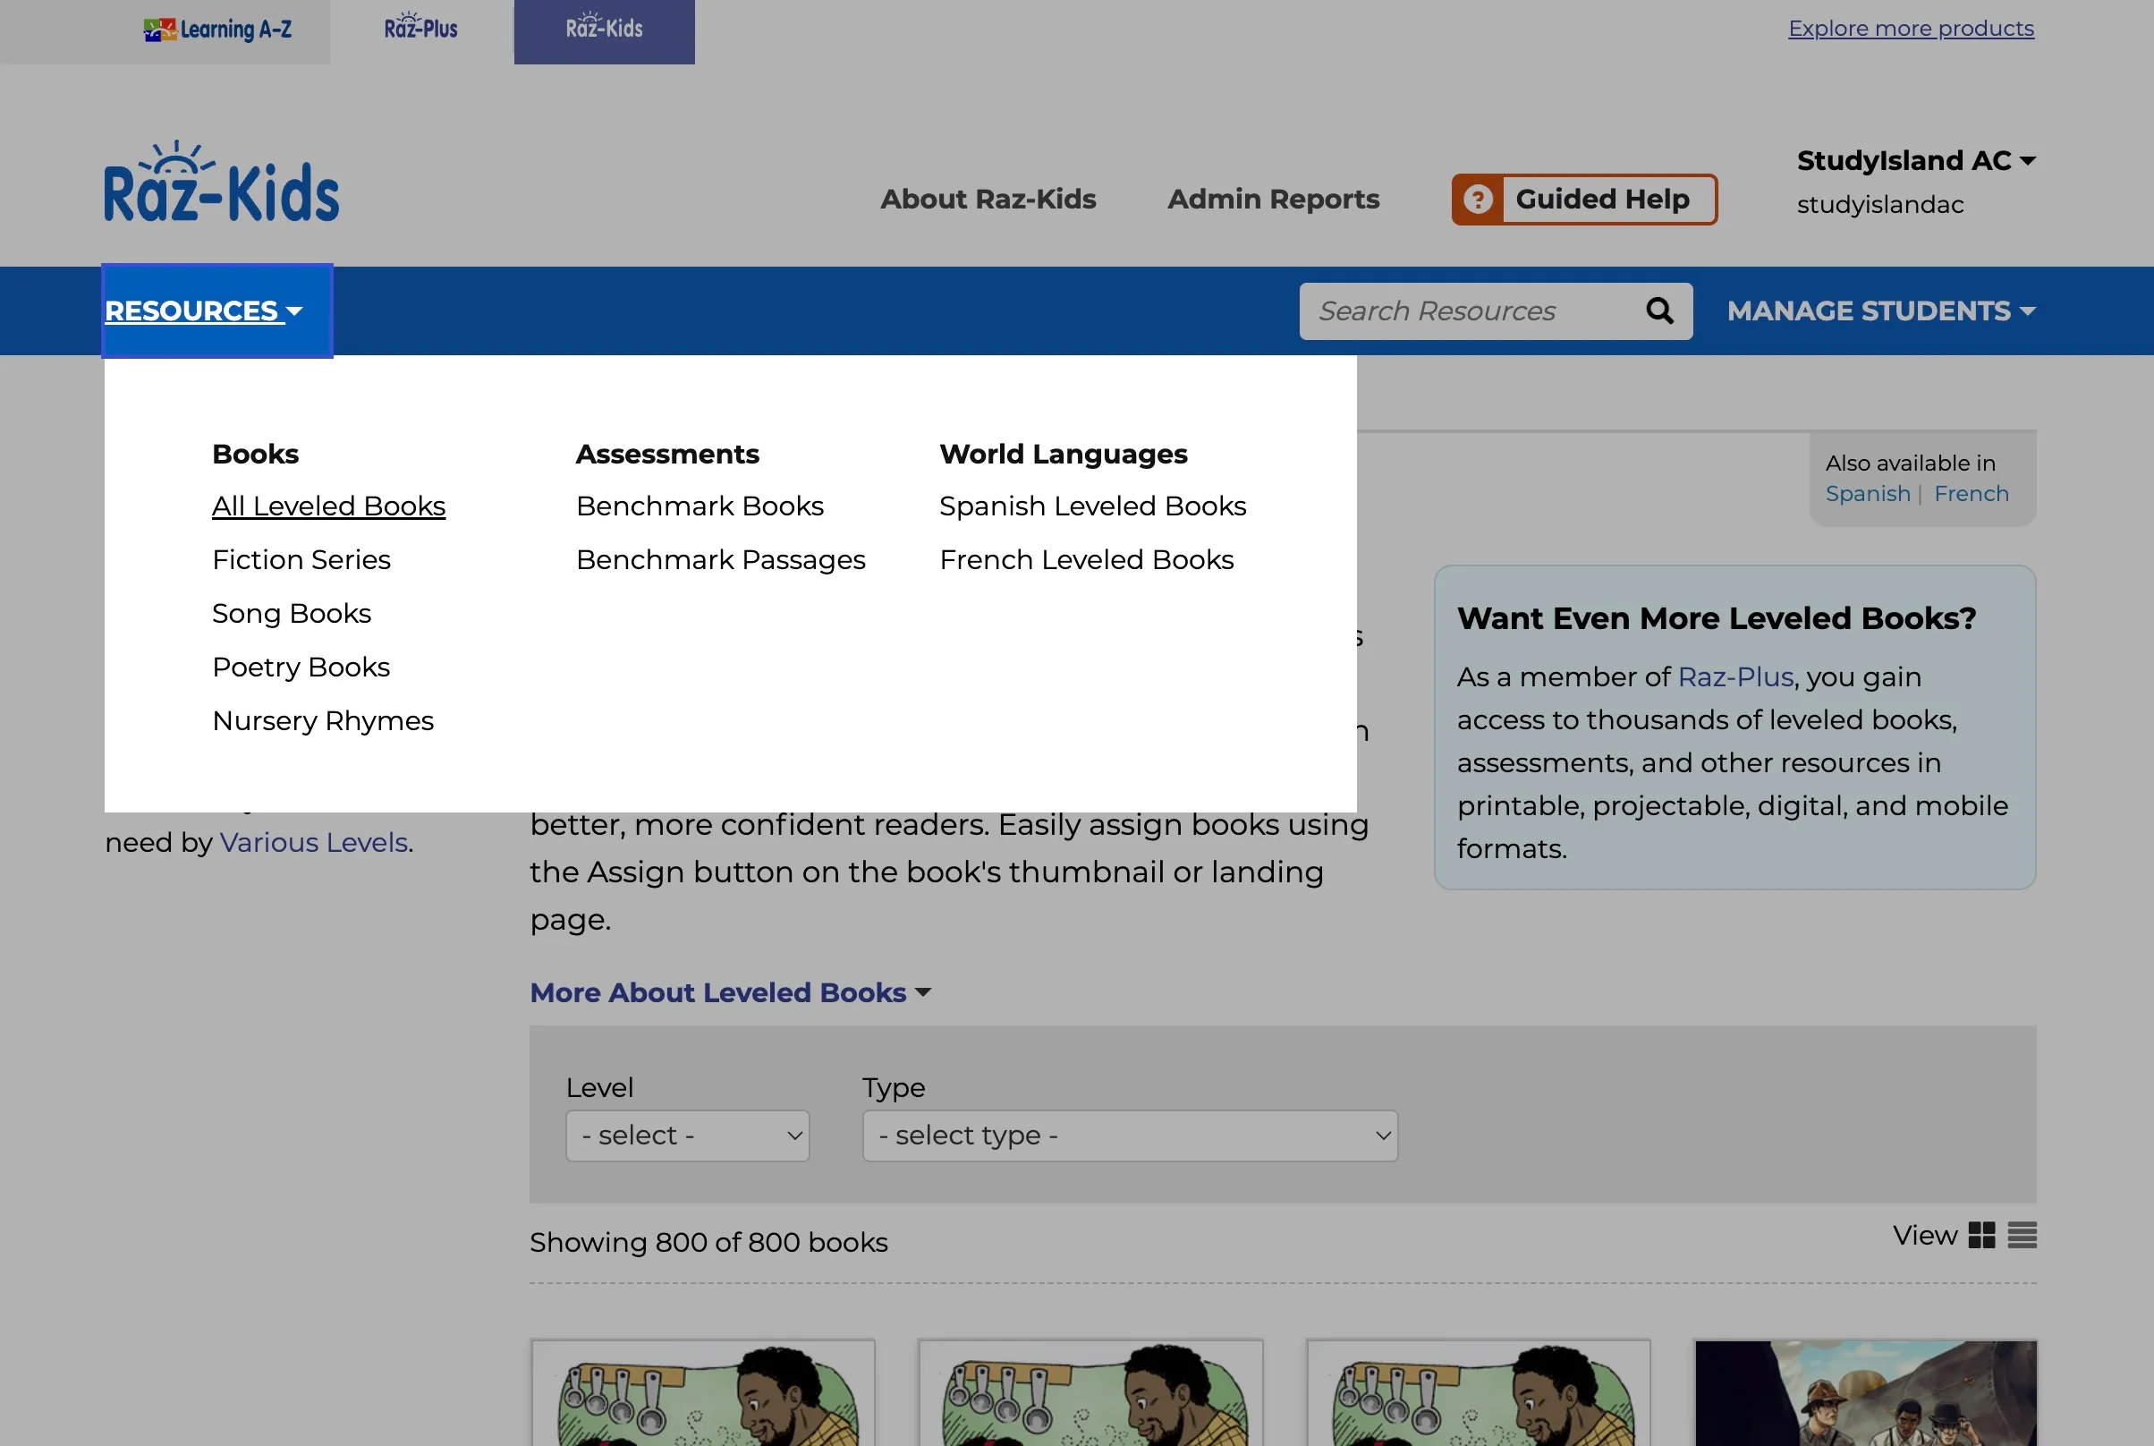
Task: Click the Books menu heading
Action: point(255,454)
